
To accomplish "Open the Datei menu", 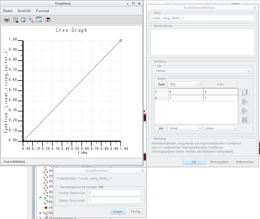I will coord(8,11).
